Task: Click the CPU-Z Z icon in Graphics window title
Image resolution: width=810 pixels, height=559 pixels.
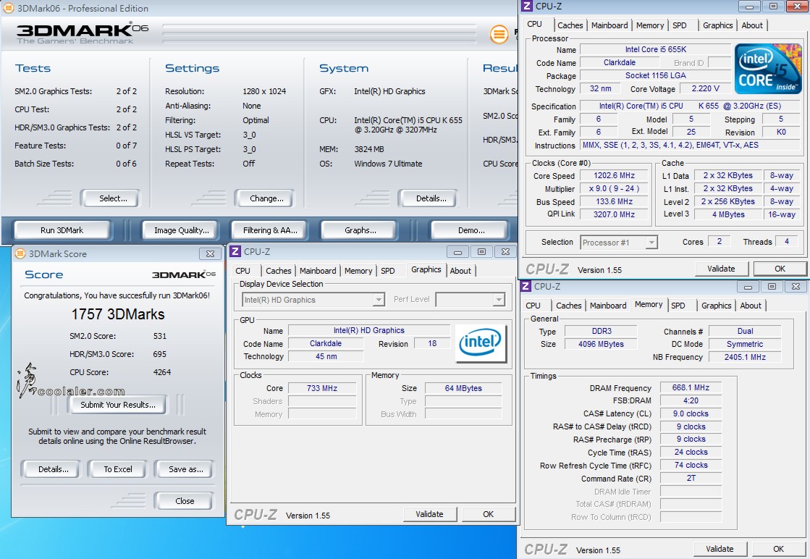Action: pos(235,251)
